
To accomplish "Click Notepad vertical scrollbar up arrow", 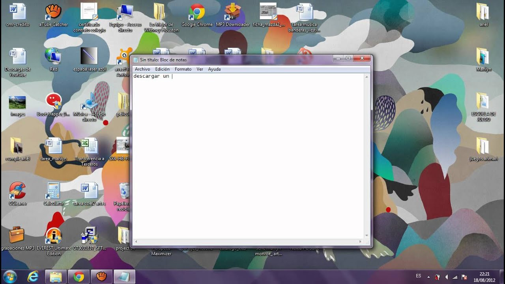I will (x=367, y=77).
